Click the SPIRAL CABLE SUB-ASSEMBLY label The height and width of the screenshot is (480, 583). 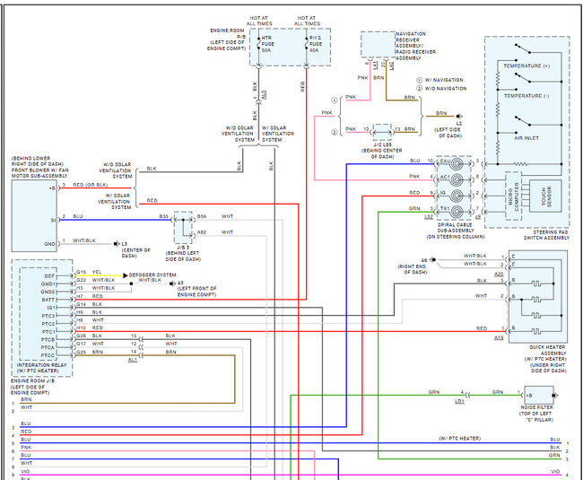coord(456,231)
